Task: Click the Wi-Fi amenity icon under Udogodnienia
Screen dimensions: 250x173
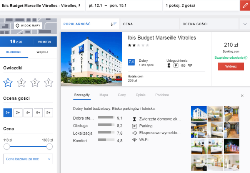Action: [x=190, y=65]
